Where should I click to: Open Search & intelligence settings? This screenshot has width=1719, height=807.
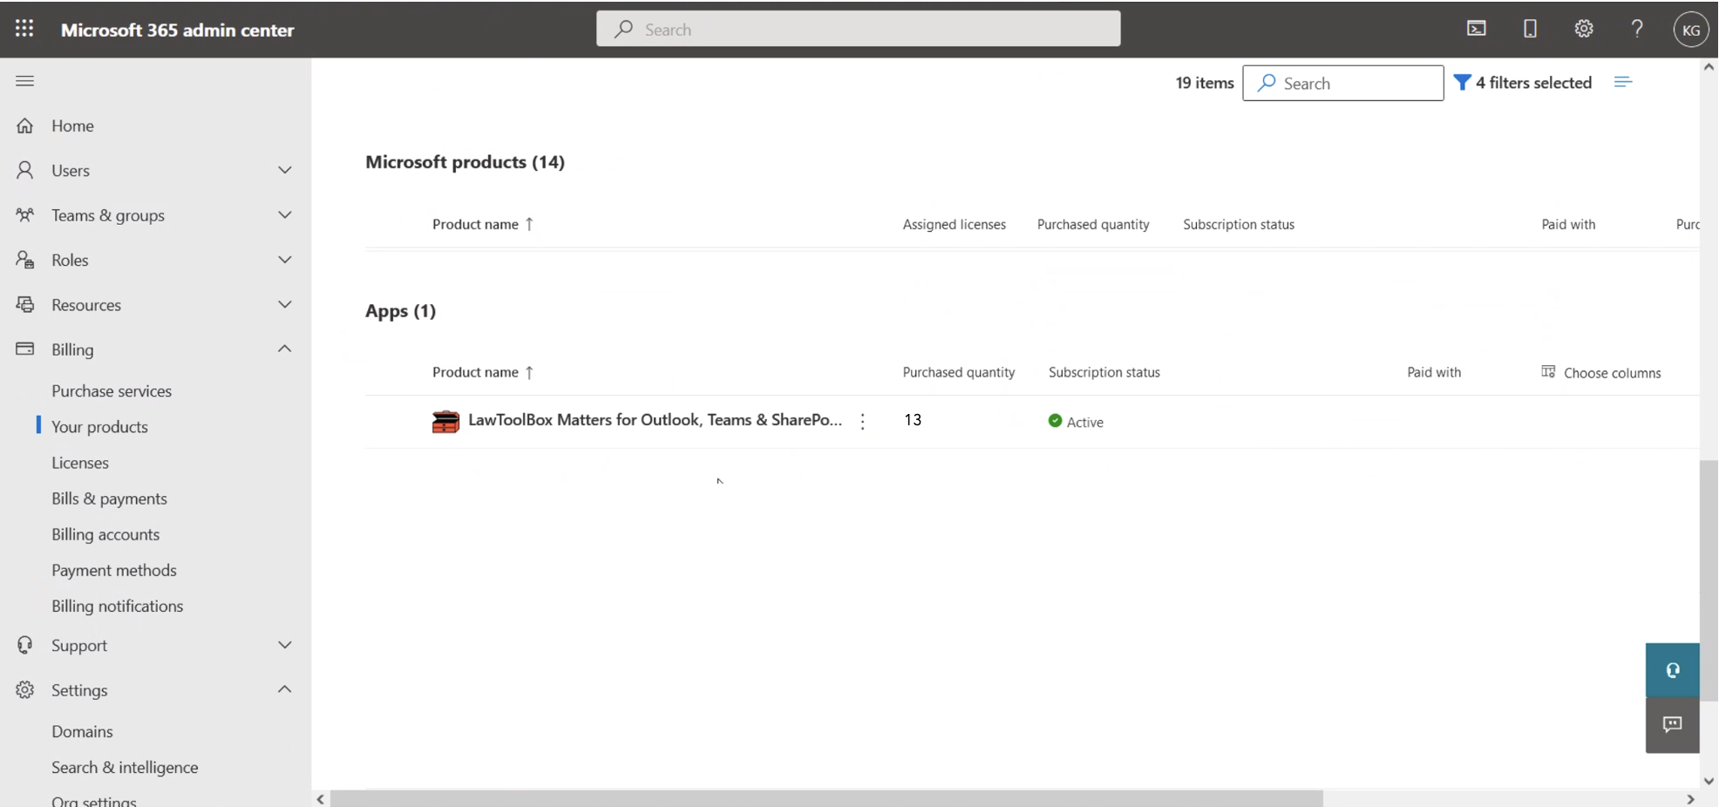point(125,767)
